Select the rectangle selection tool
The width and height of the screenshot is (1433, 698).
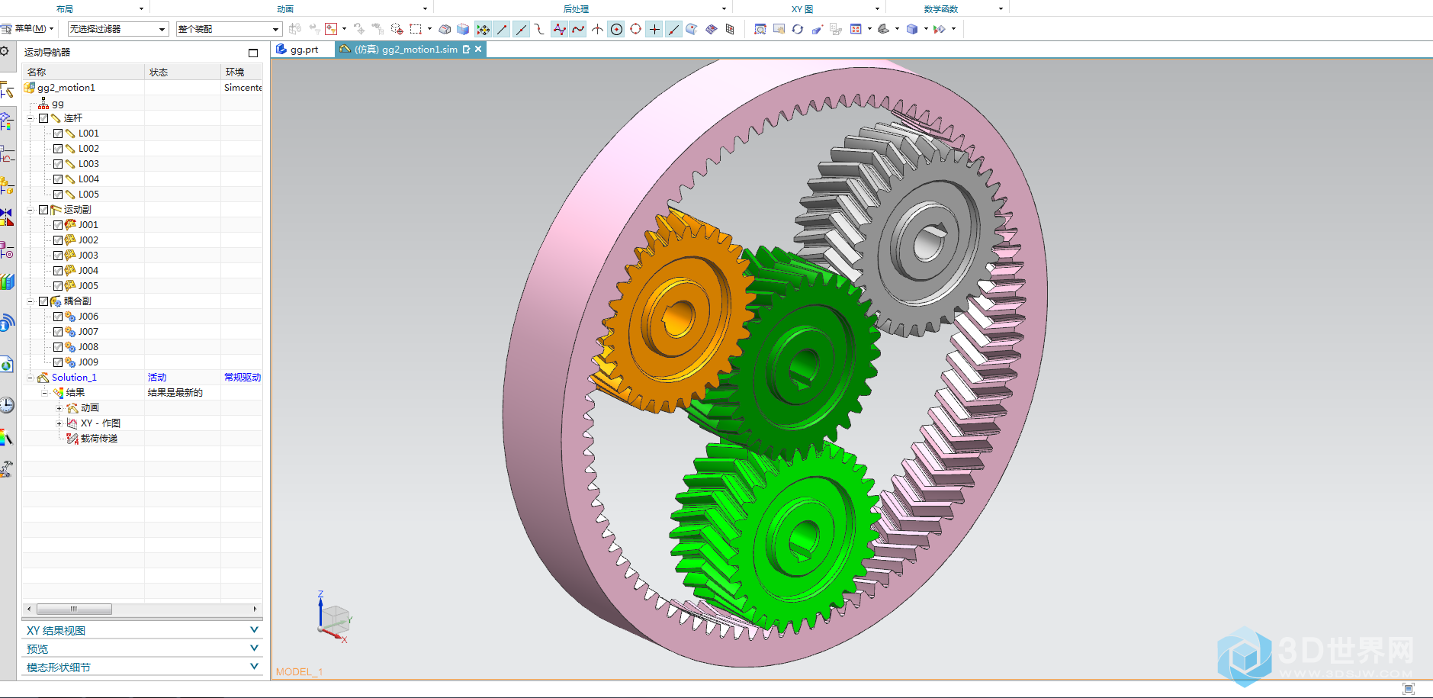point(416,29)
